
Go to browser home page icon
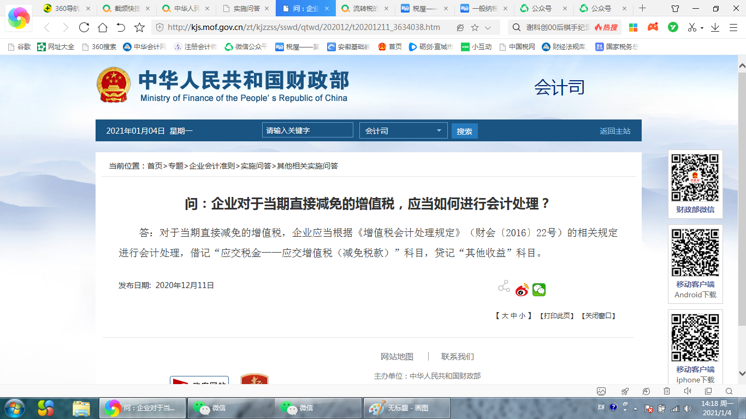pos(102,27)
